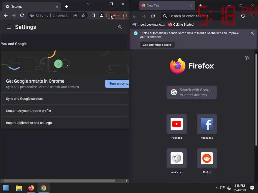Viewport: 258px width, 193px height.
Task: Go back in Firefox window
Action: point(135,16)
